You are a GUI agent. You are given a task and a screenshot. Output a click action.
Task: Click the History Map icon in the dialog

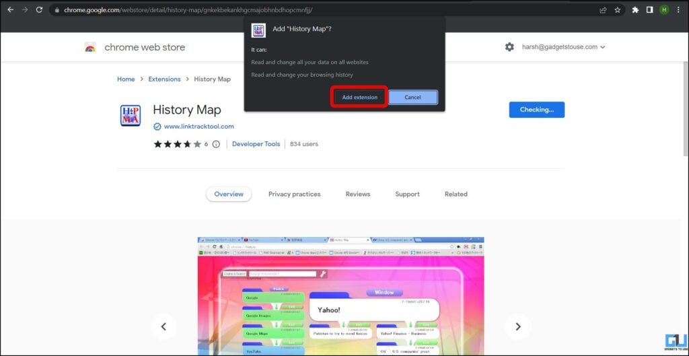[258, 30]
